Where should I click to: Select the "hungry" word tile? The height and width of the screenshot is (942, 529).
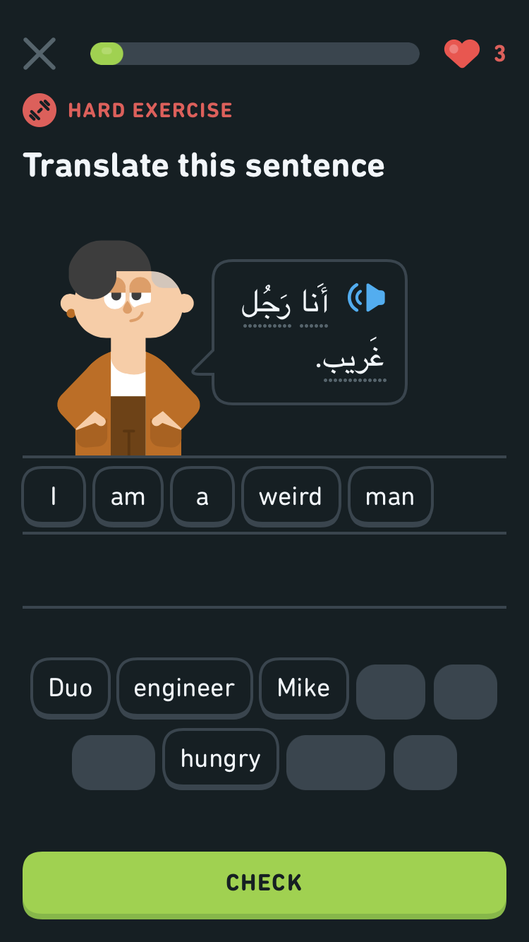click(221, 758)
